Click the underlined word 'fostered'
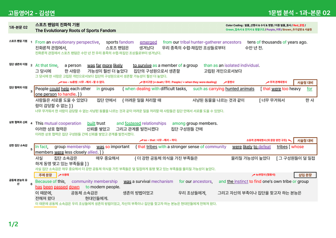The image size is (336, 238). (x=133, y=124)
